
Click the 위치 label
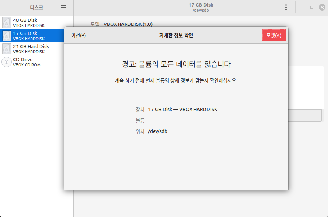pyautogui.click(x=140, y=131)
